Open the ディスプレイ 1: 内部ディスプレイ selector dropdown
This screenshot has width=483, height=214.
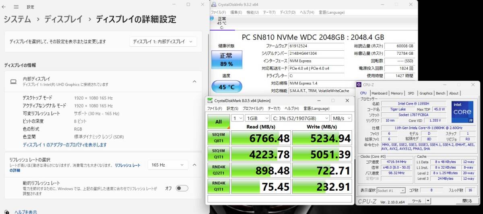163,41
